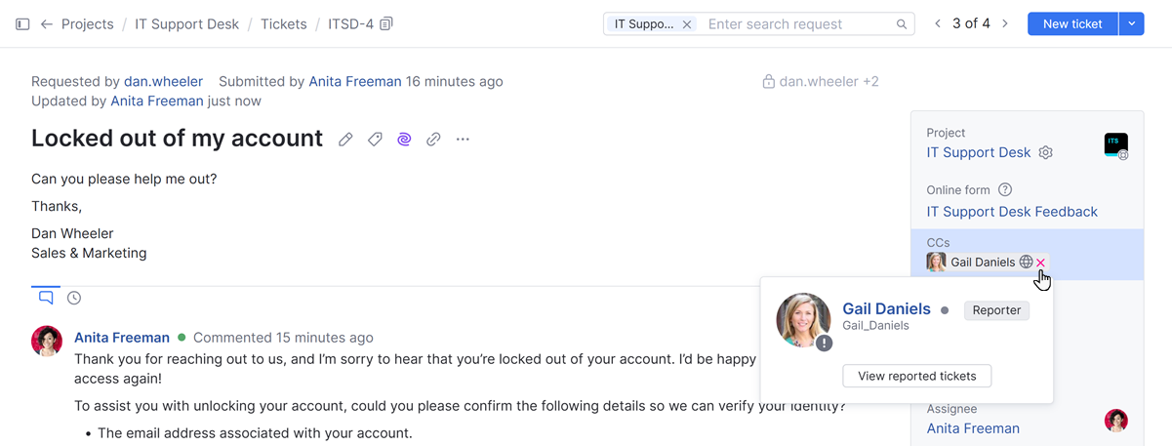Open the purple AI assistant icon
The width and height of the screenshot is (1172, 446).
pyautogui.click(x=404, y=140)
